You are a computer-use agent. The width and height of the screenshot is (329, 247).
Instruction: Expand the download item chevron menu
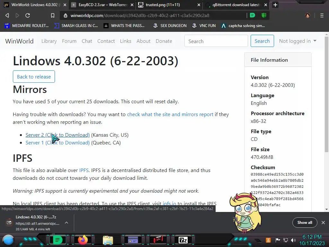(66, 223)
